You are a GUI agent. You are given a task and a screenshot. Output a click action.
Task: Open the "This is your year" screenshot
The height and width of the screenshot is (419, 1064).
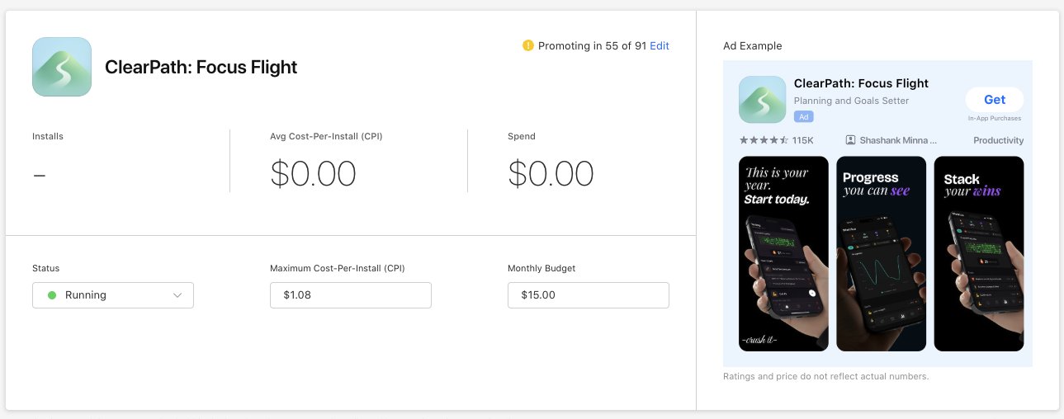[x=783, y=253]
